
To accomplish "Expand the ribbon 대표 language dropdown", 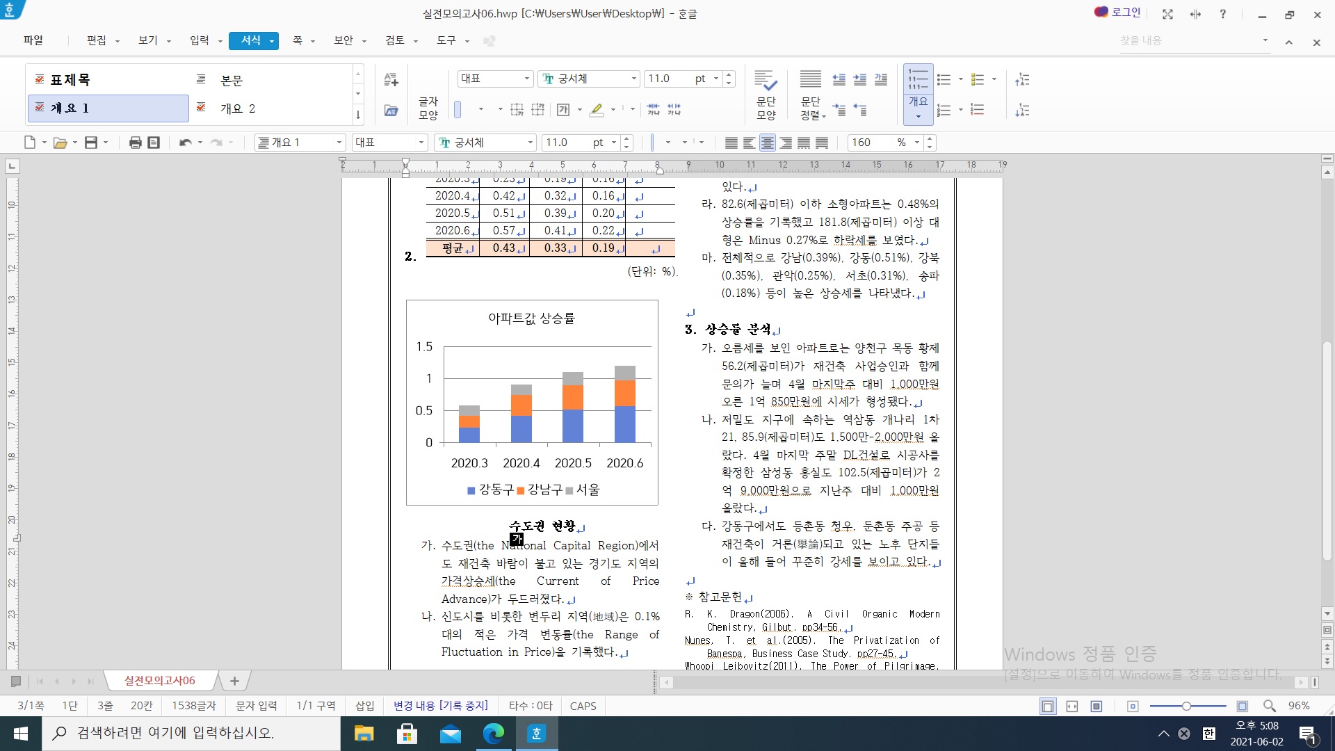I will click(x=526, y=79).
